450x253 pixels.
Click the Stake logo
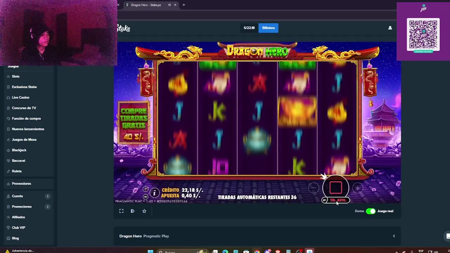coord(124,28)
